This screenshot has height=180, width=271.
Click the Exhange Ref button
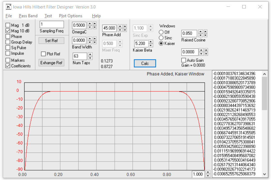tap(51, 63)
